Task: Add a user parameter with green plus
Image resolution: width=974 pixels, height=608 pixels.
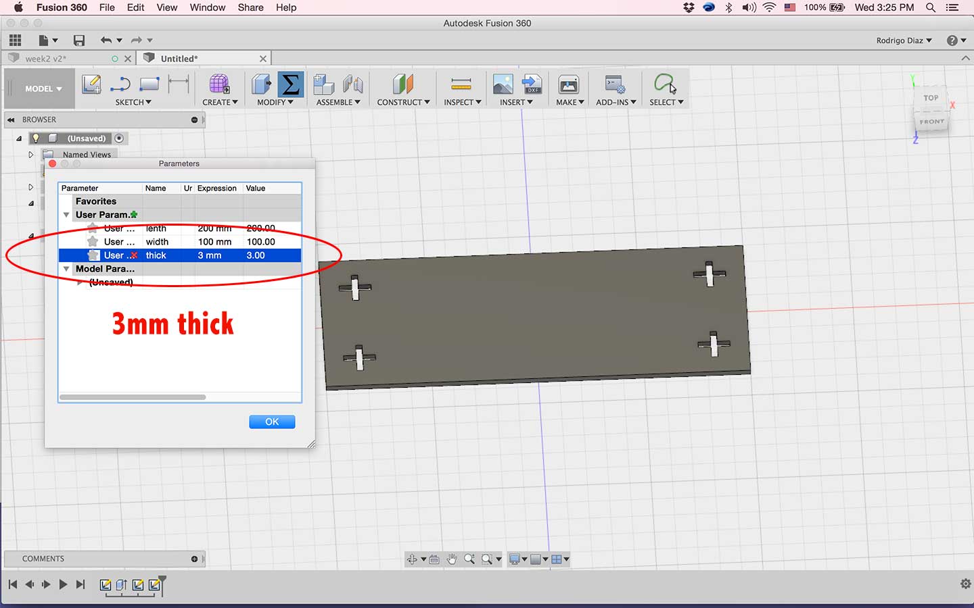Action: [x=134, y=215]
